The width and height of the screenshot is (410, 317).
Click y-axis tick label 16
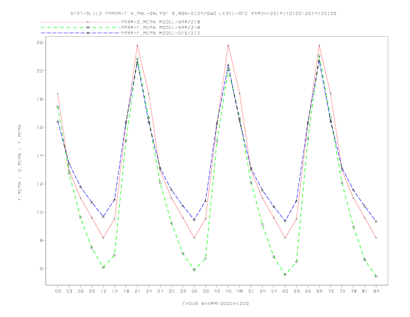tap(40, 127)
